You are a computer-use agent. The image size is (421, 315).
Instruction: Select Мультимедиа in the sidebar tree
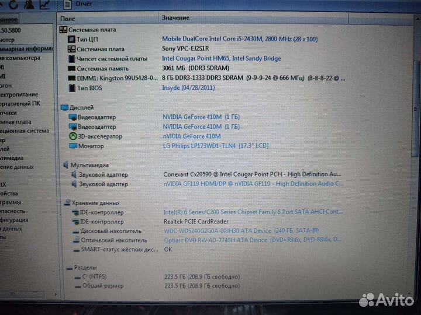point(12,158)
